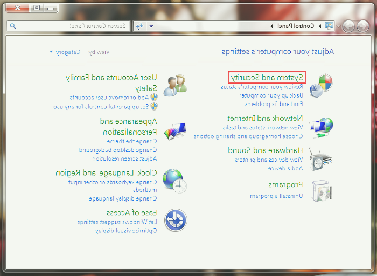The image size is (377, 276).
Task: Open the View by Category dropdown
Action: pyautogui.click(x=64, y=52)
